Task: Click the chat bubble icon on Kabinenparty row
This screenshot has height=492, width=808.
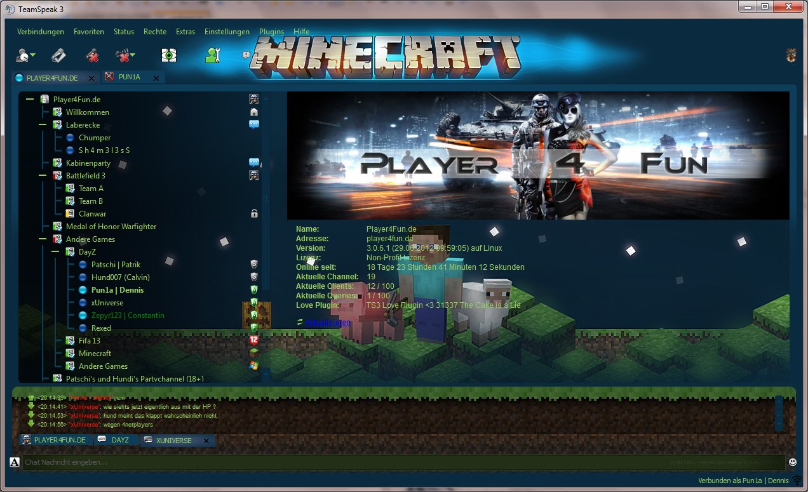Action: click(254, 163)
